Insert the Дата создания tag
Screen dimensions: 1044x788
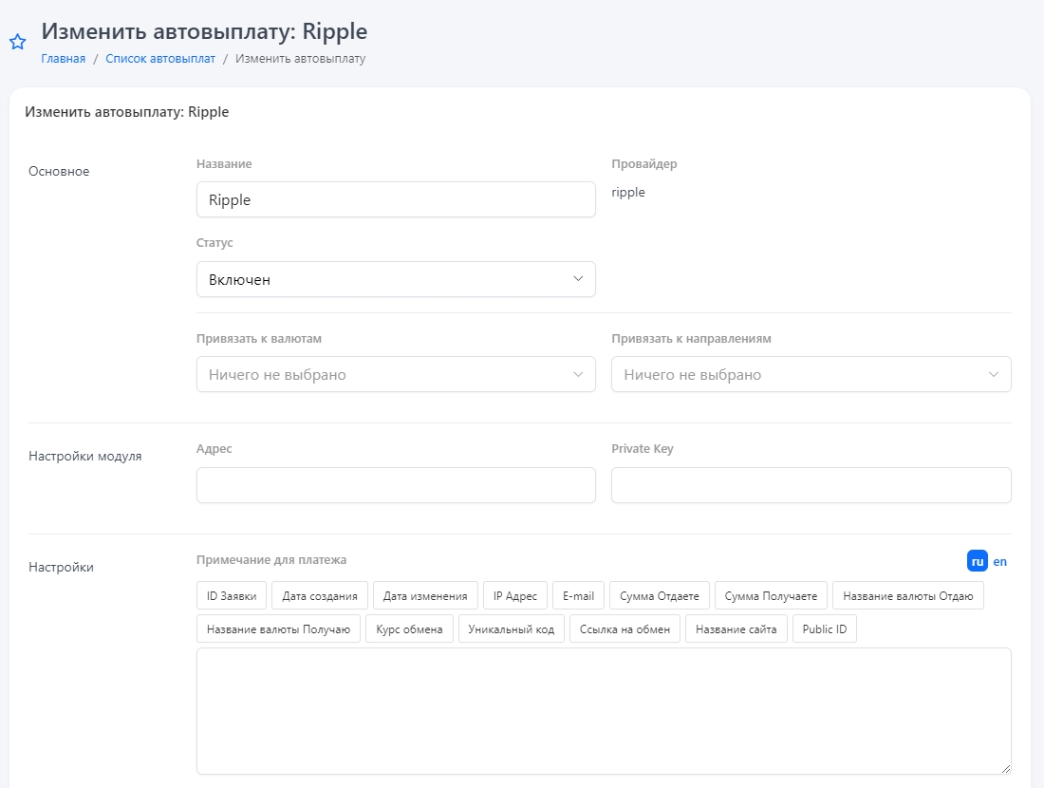click(x=320, y=596)
